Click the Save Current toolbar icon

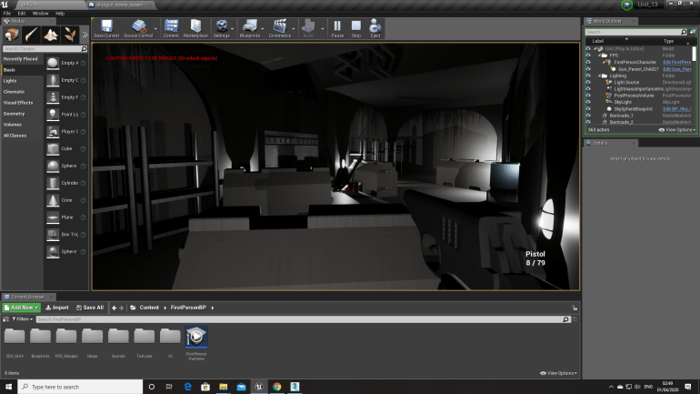(106, 28)
